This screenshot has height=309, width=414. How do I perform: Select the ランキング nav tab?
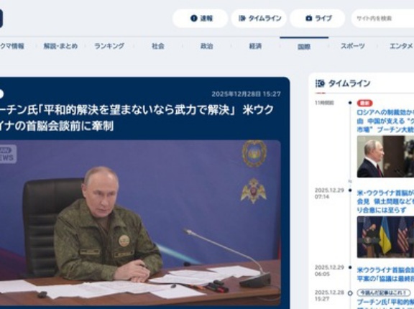109,46
